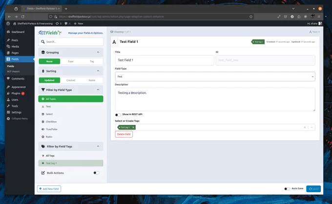Viewport: 332px width, 204px height.
Task: Open a new browser tab
Action: (x=66, y=9)
